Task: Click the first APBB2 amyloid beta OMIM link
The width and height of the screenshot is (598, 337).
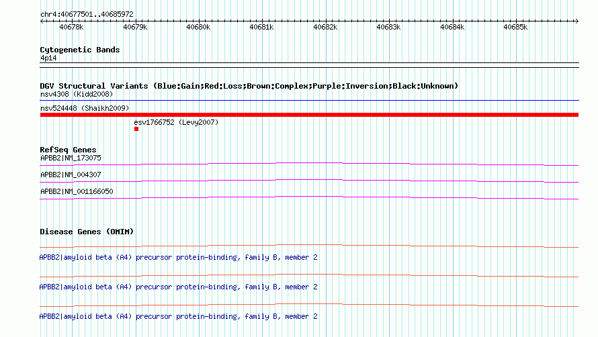Action: point(179,257)
